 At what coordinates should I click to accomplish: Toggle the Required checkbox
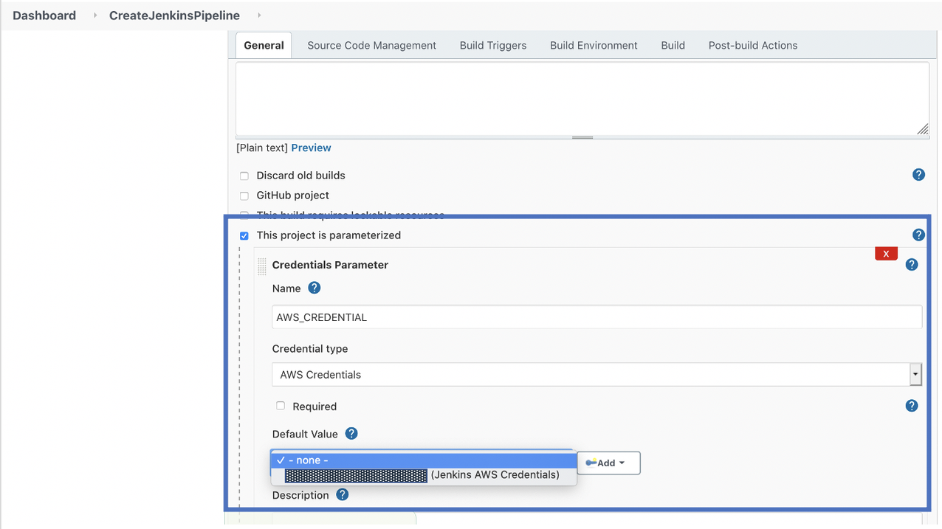coord(281,406)
